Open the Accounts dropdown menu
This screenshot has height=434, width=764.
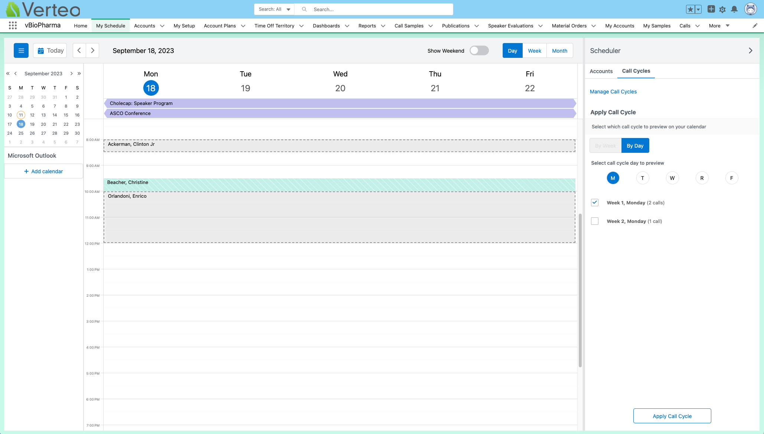tap(162, 26)
